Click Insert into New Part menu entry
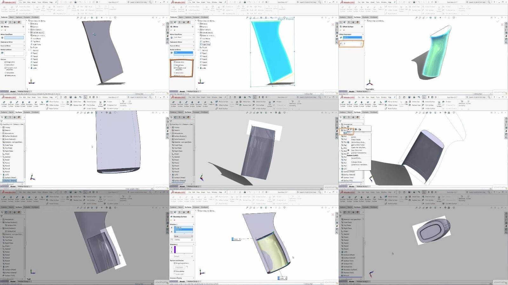 coord(358,147)
